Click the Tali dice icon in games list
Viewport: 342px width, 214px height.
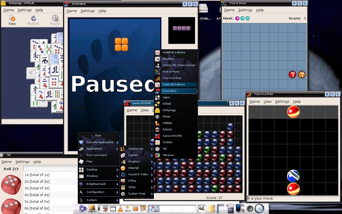click(157, 148)
